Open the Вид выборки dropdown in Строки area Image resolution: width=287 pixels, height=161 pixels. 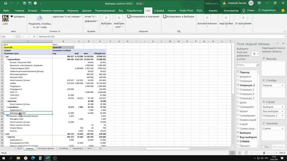point(282,111)
